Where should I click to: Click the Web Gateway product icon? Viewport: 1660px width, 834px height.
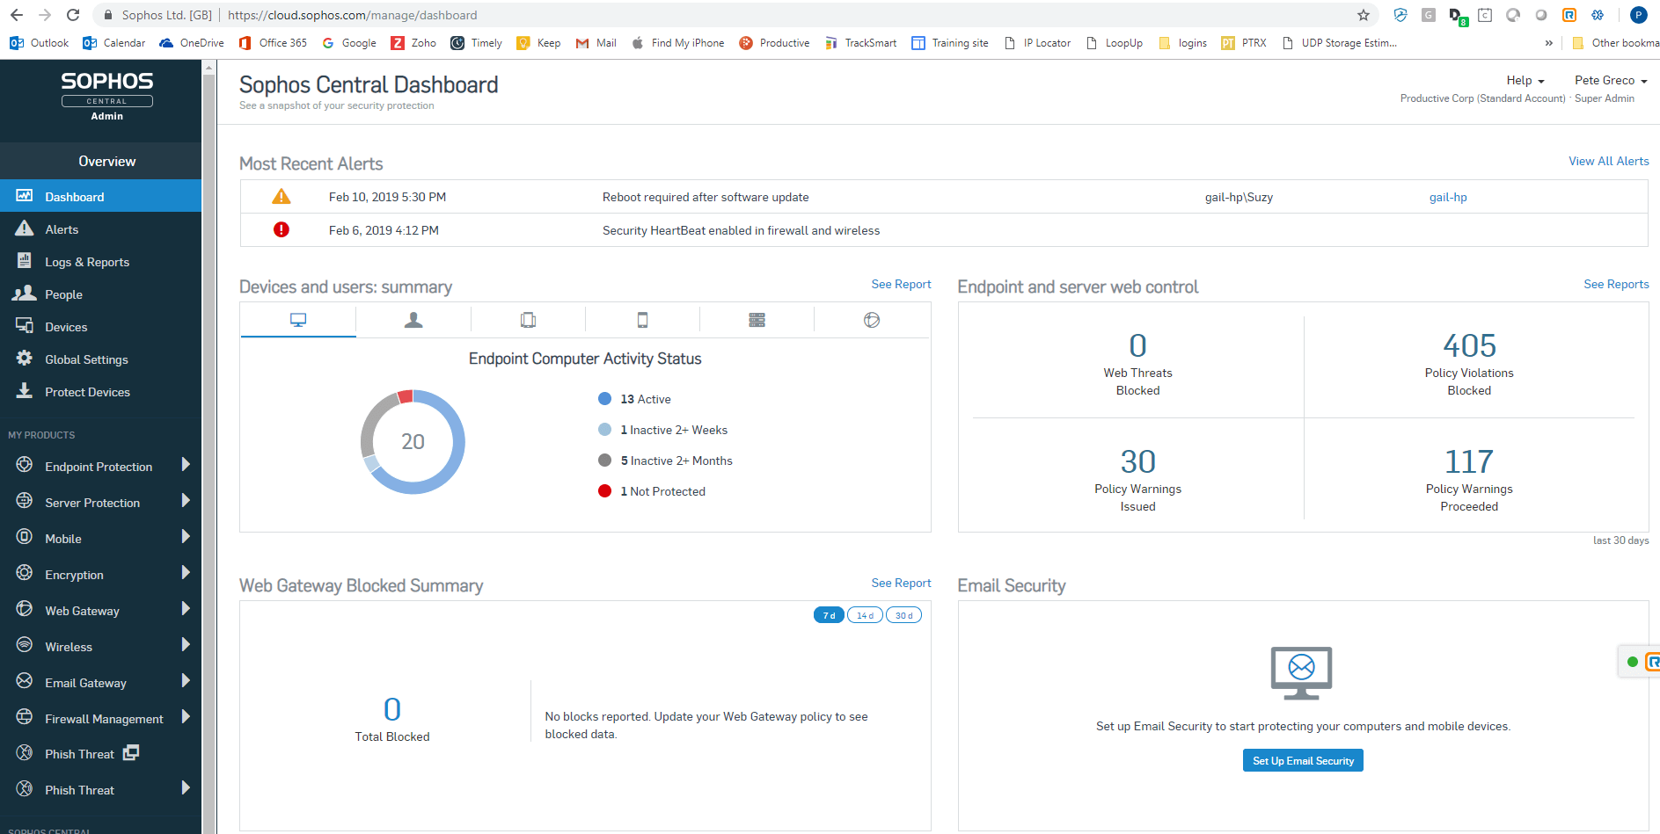click(25, 609)
